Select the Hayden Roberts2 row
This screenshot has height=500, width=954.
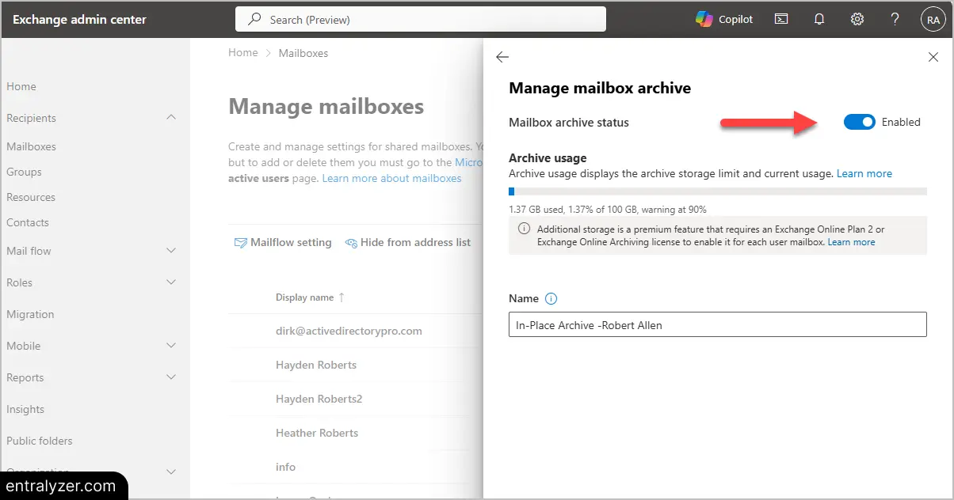[355, 399]
